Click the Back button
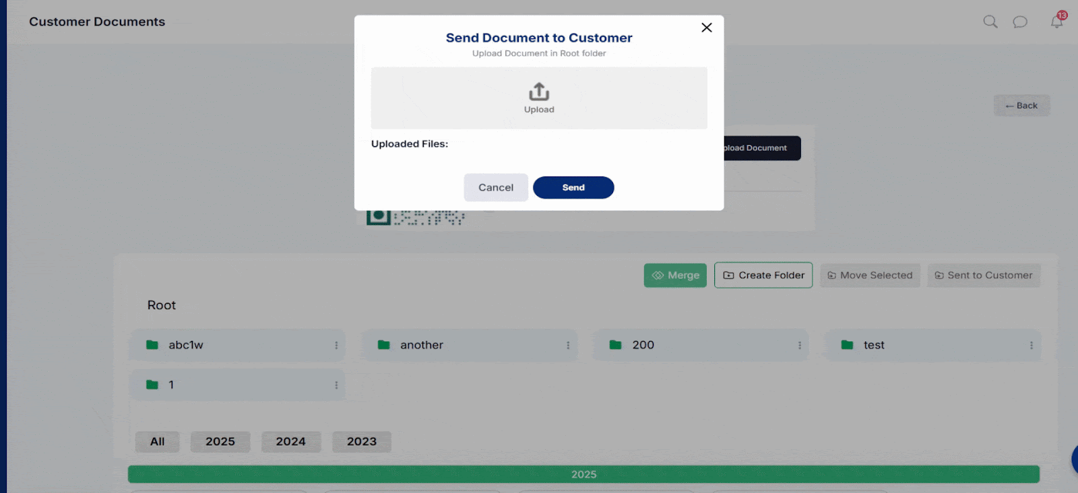The height and width of the screenshot is (493, 1078). click(1021, 106)
